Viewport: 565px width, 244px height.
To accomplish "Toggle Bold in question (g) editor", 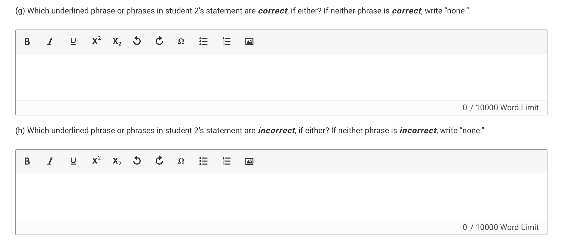I will tap(27, 42).
